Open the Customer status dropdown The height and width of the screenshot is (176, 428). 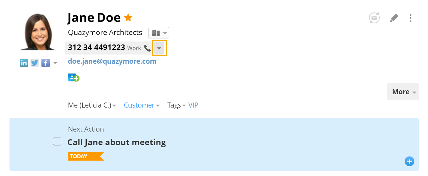pos(142,105)
